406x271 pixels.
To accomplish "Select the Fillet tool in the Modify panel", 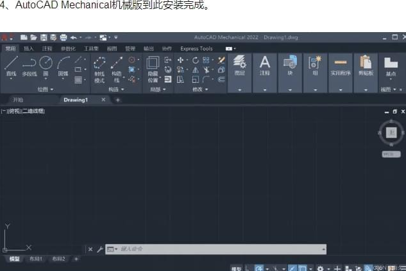I will click(207, 80).
